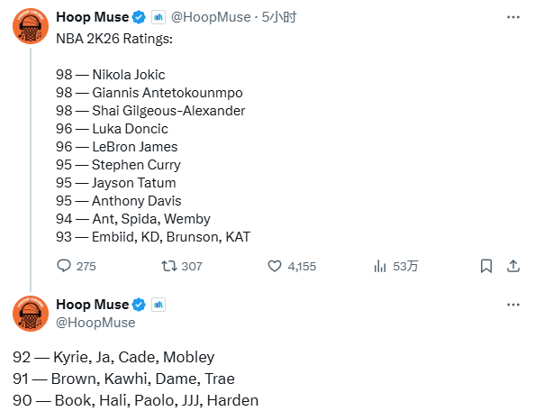
Task: Click the affiliate badge beside first Hoop Muse name
Action: click(159, 17)
